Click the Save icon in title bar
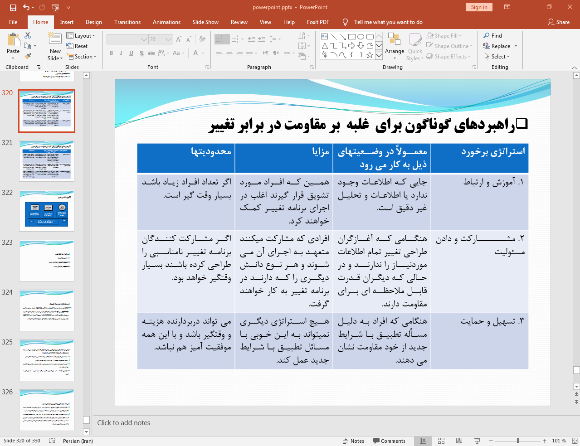This screenshot has width=580, height=446. 13,7
